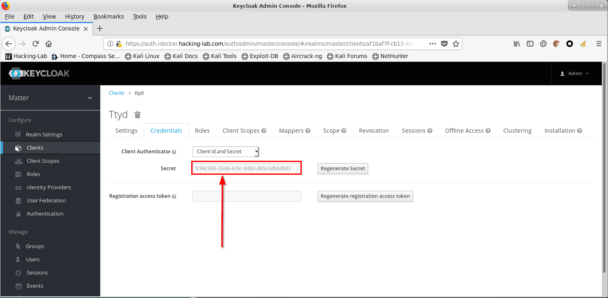Open the Bookmarks menu
The height and width of the screenshot is (298, 608).
pos(109,16)
